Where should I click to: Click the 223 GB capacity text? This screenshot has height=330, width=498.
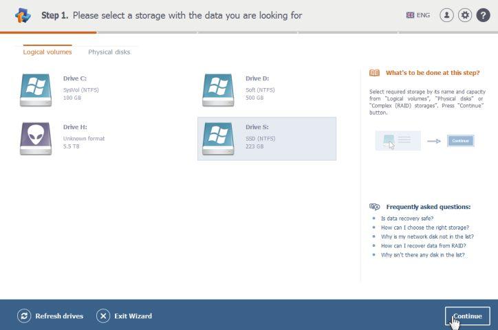pyautogui.click(x=255, y=146)
